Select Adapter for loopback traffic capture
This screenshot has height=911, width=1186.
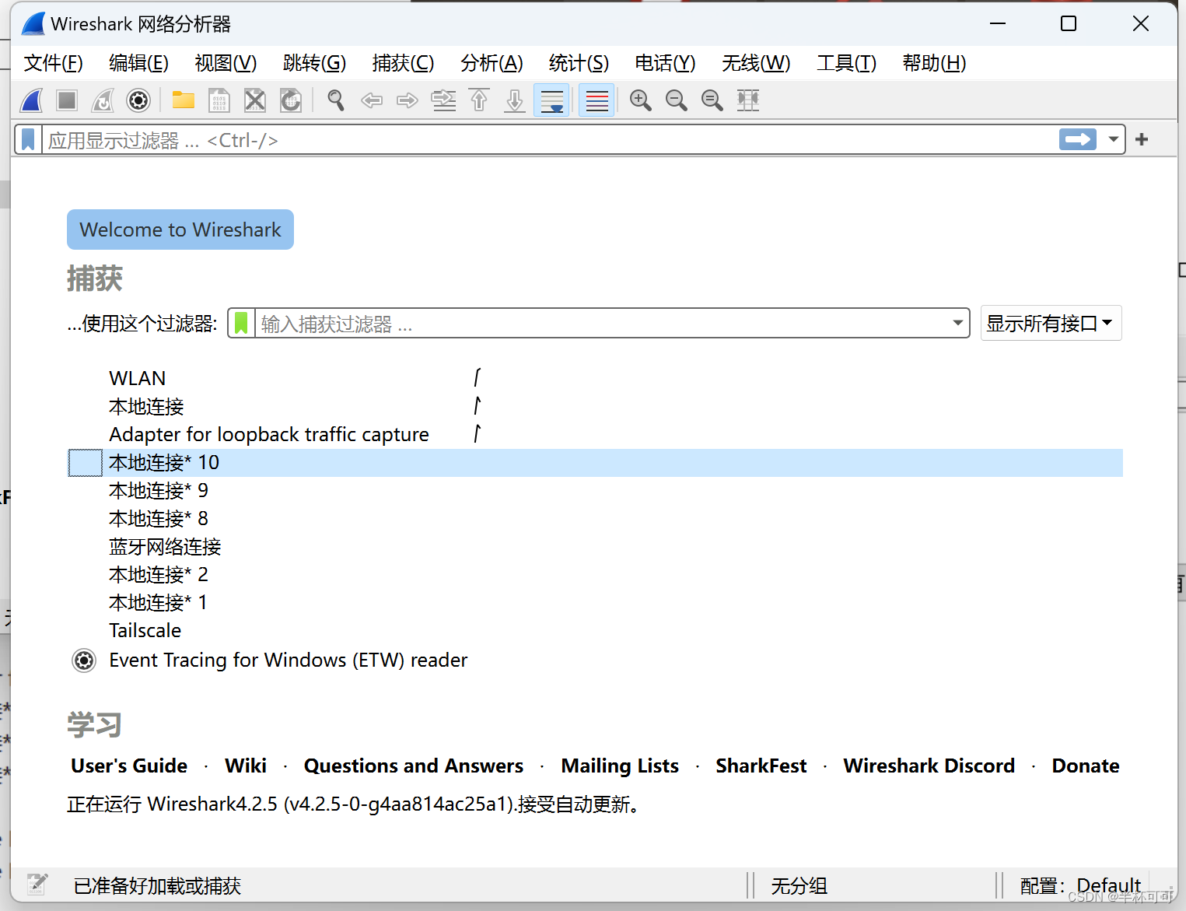click(x=596, y=434)
